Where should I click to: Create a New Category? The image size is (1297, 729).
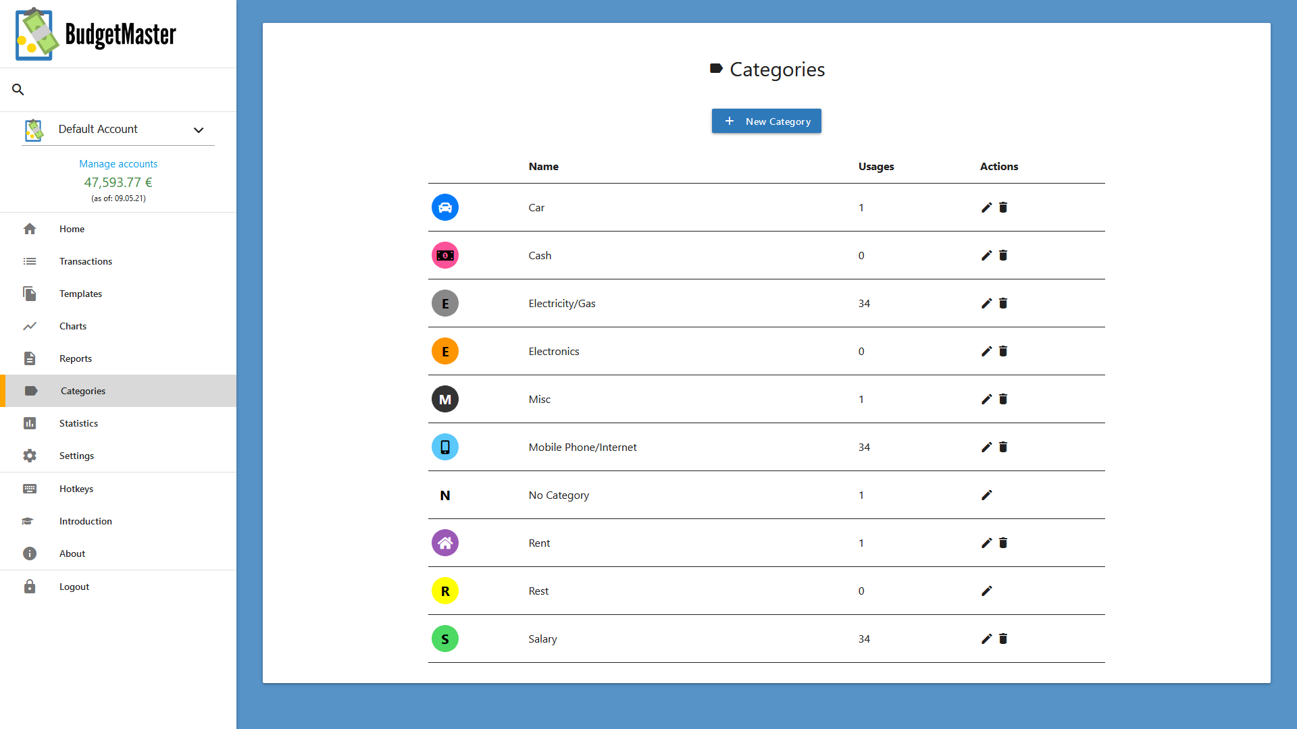(x=766, y=121)
